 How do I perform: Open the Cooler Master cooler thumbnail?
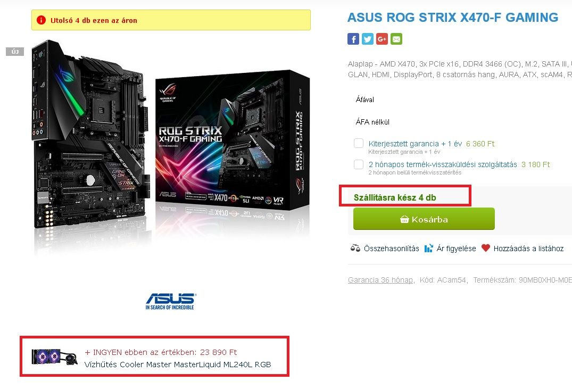54,357
